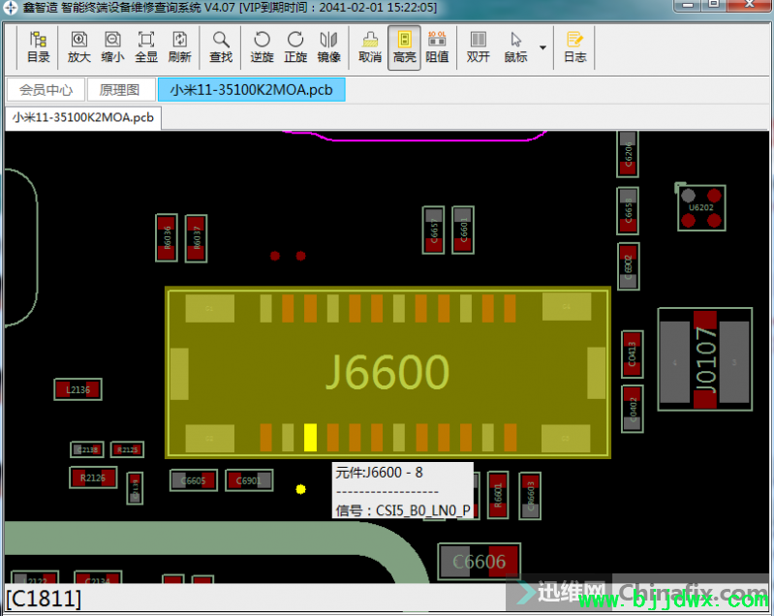Rotate clockwise with 正旋
Image resolution: width=774 pixels, height=616 pixels.
pos(295,47)
